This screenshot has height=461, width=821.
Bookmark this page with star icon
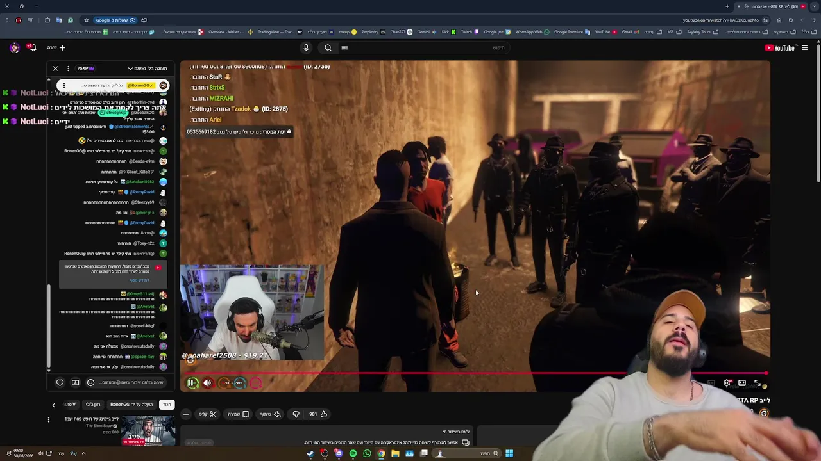click(86, 20)
